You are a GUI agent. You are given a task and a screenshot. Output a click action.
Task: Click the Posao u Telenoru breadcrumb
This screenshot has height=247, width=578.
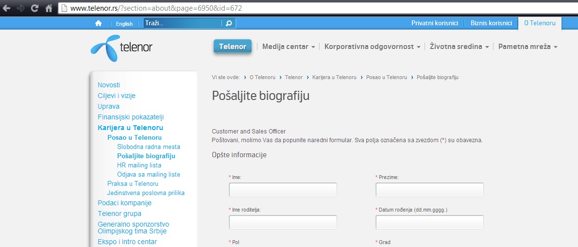386,77
